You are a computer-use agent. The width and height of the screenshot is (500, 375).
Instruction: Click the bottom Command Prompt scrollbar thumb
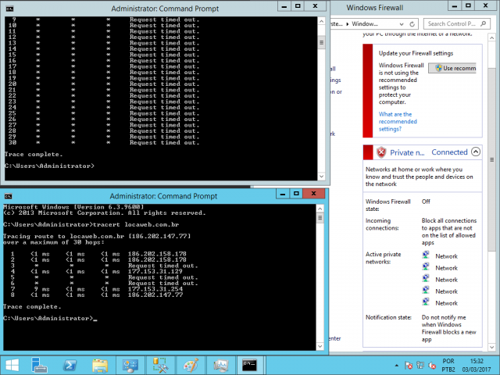point(320,218)
